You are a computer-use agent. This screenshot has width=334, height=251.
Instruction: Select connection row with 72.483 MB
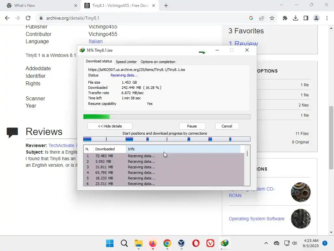164,156
